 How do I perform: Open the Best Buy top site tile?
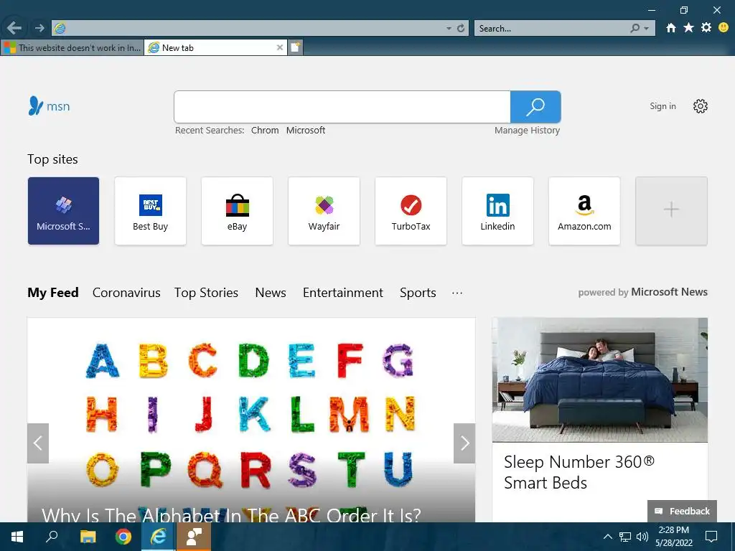point(150,211)
